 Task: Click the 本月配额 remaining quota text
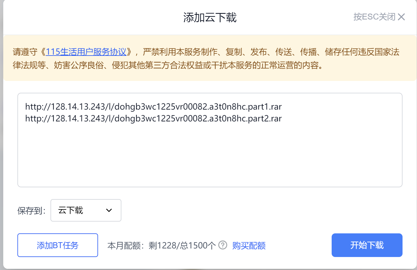162,245
